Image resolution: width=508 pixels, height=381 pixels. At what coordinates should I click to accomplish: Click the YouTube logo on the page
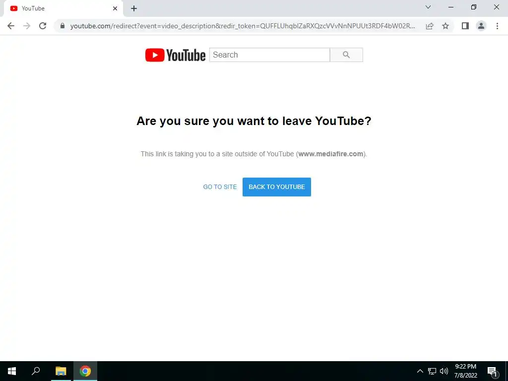(175, 55)
